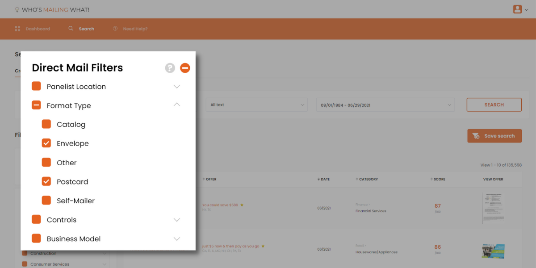Viewport: 536px width, 268px height.
Task: Expand the Business Model chevron
Action: tap(177, 239)
